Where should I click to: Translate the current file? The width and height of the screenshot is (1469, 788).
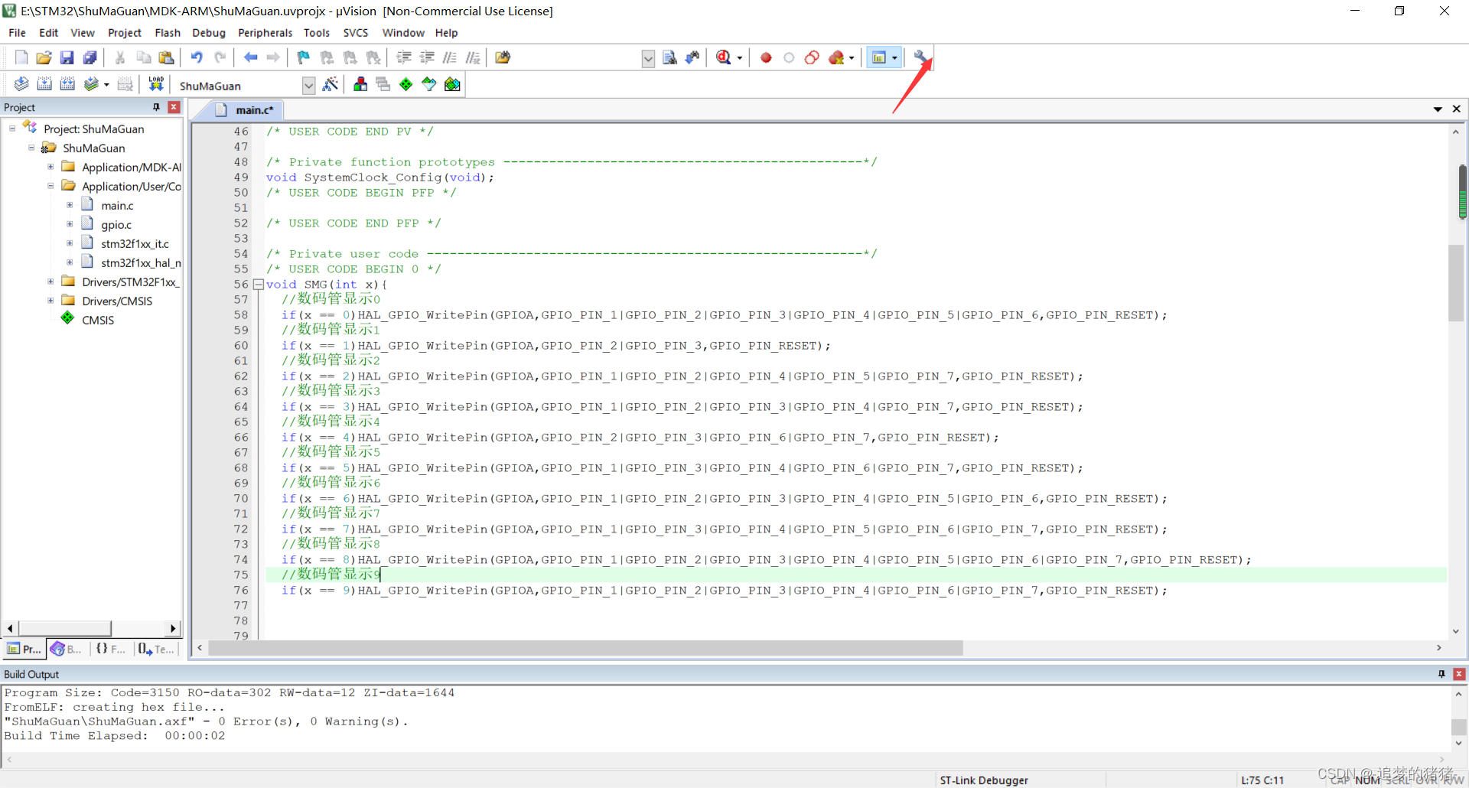click(21, 84)
